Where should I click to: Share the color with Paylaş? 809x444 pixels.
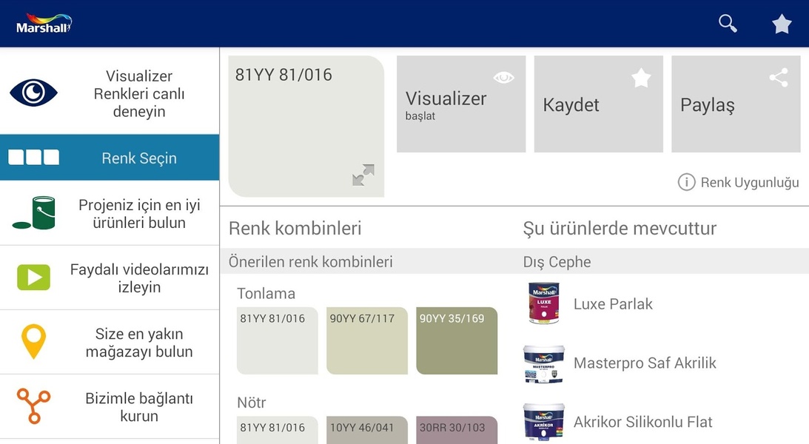(x=736, y=104)
